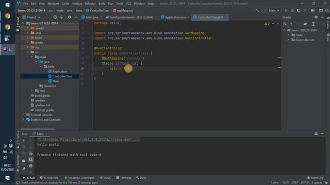Image resolution: width=330 pixels, height=185 pixels.
Task: Open first Chrome icon in taskbar
Action: [7, 16]
